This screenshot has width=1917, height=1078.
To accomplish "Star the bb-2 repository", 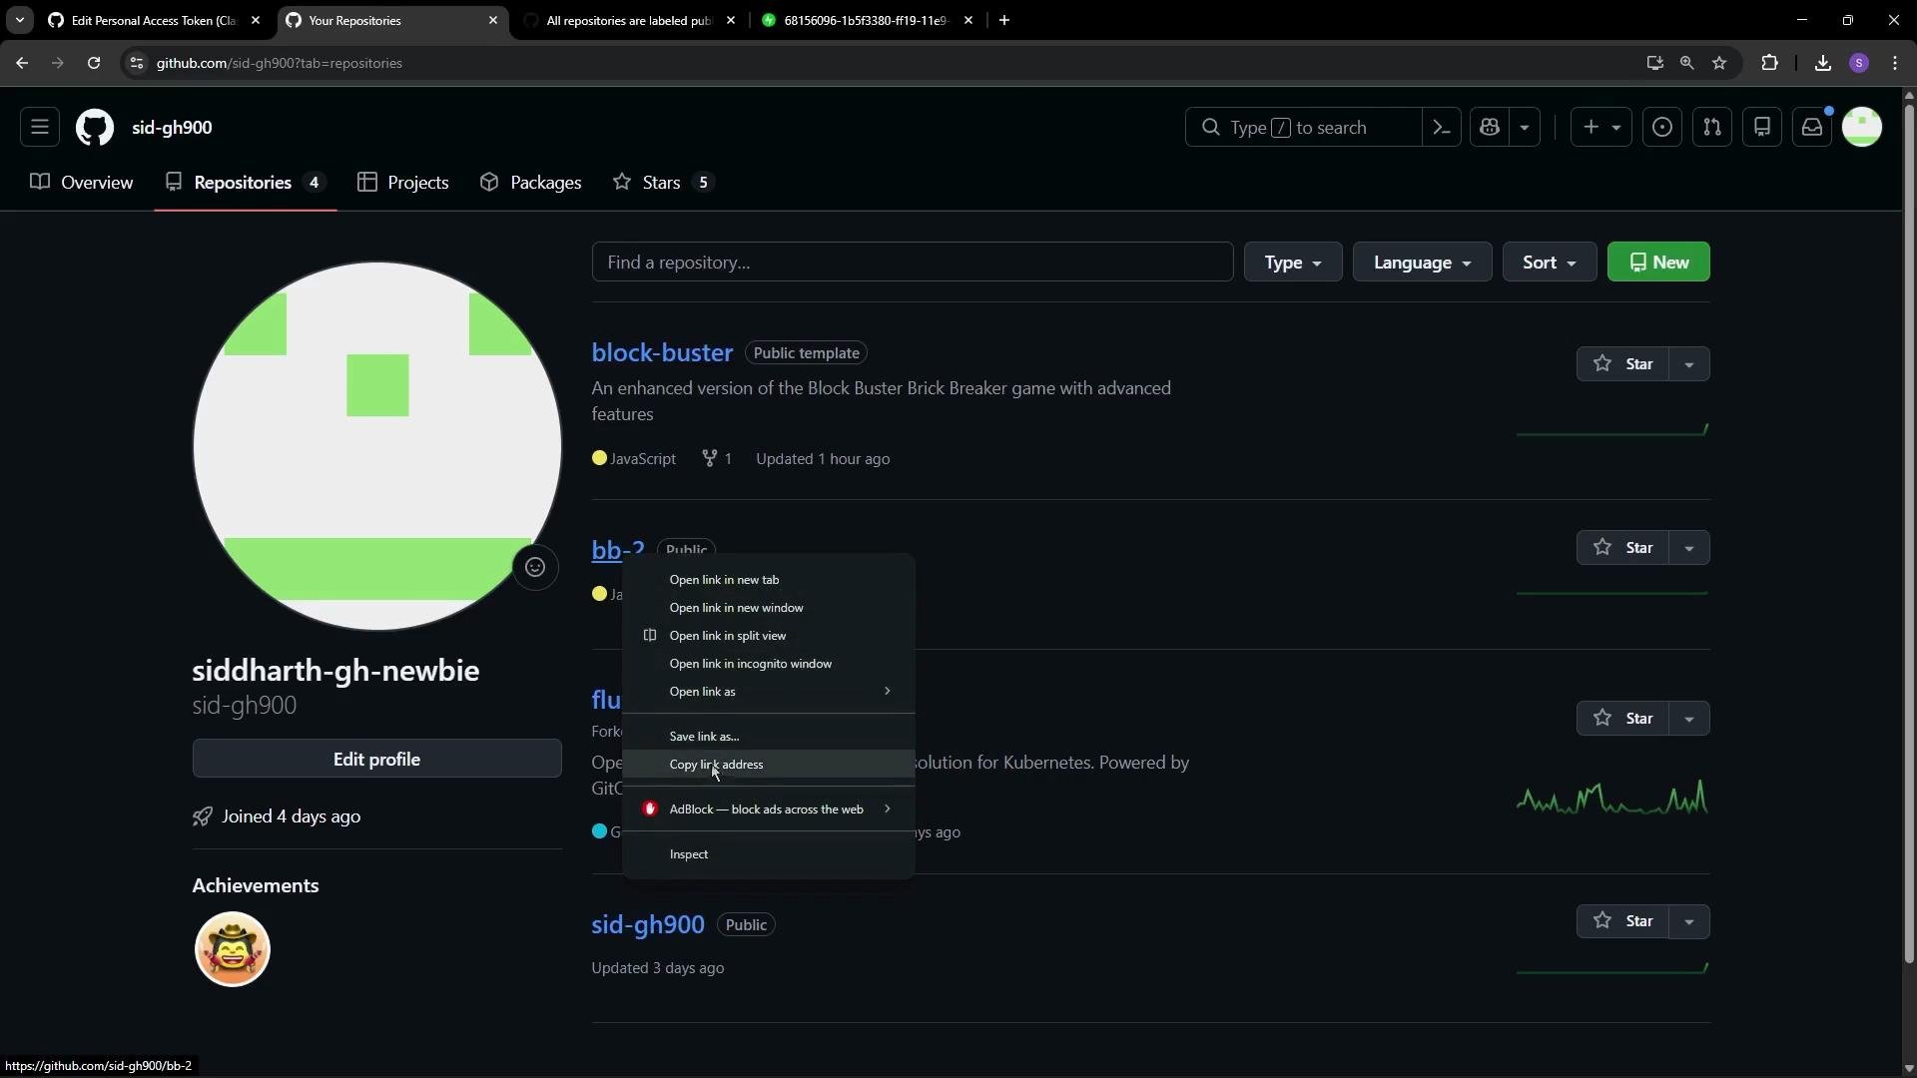I will (1622, 547).
